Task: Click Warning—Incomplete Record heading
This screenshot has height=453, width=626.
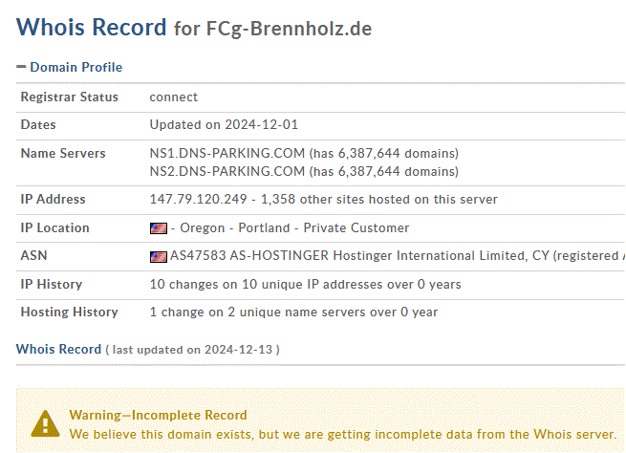Action: coord(158,415)
